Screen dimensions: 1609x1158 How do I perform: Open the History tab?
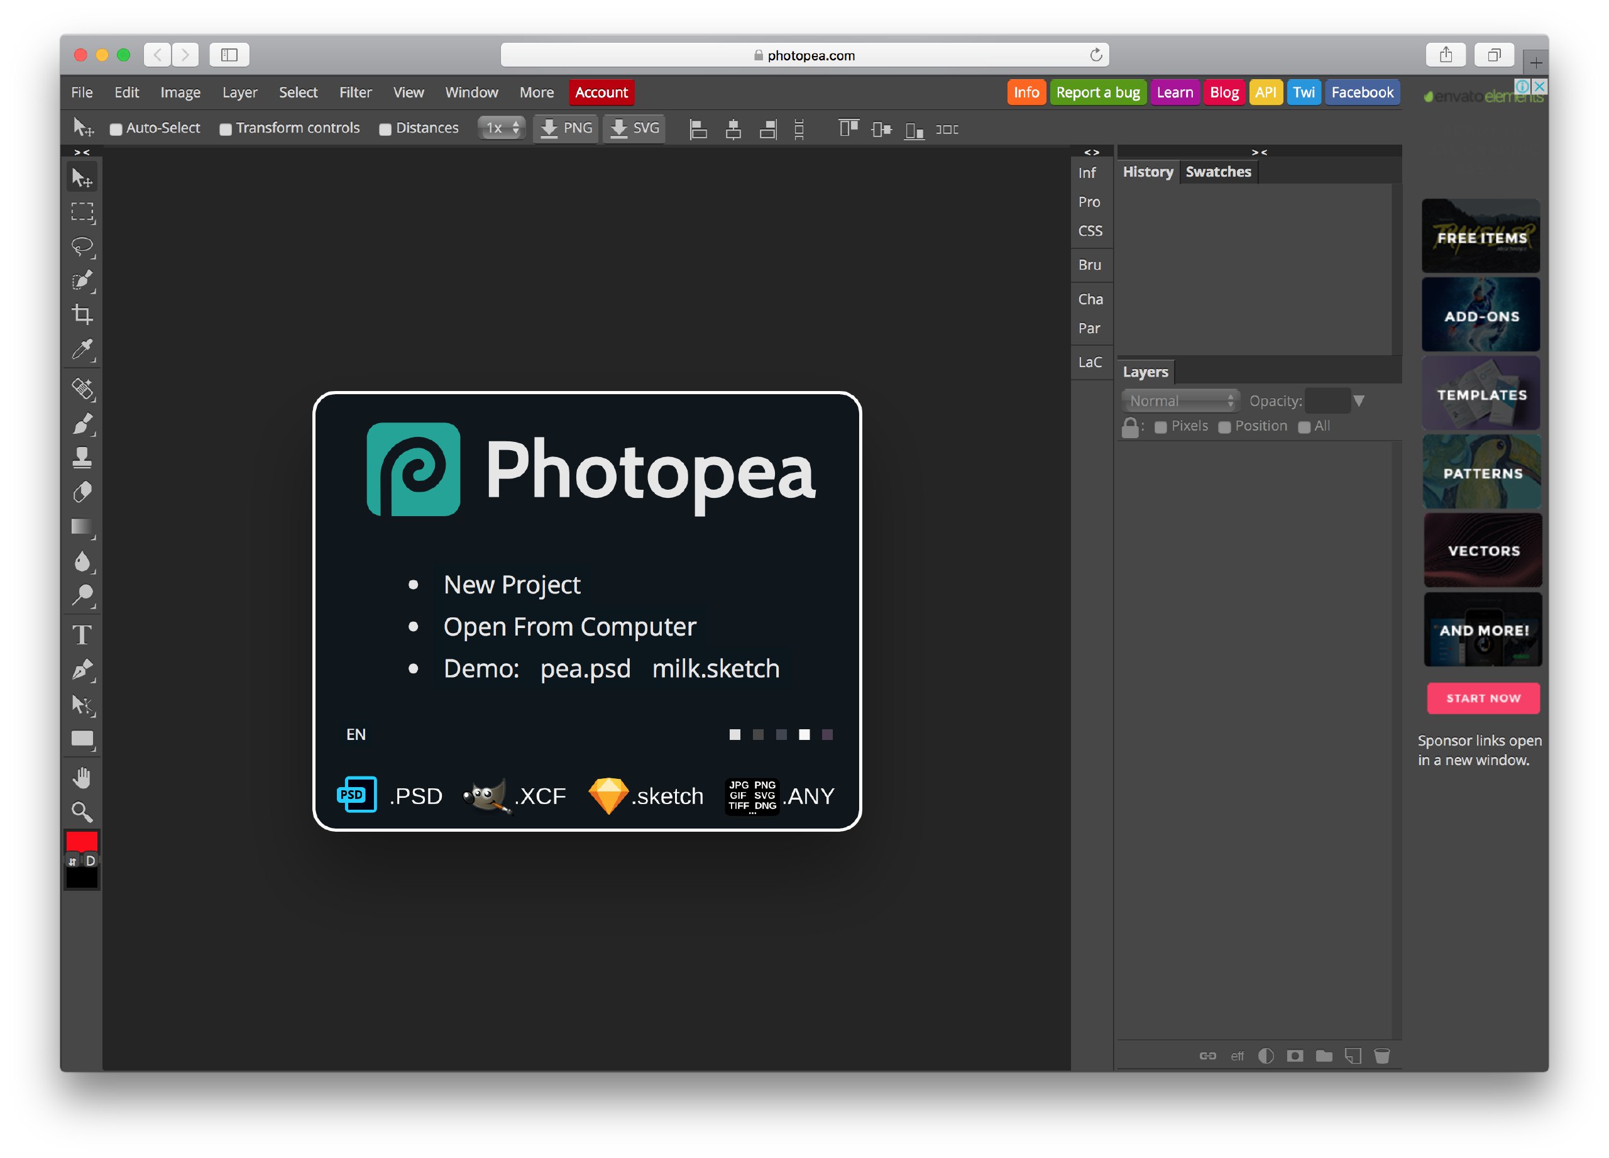(x=1148, y=172)
